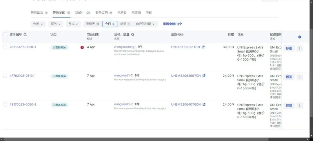Expand the 服务 filter dropdown
Viewport: 313px width, 141px height.
(56, 24)
